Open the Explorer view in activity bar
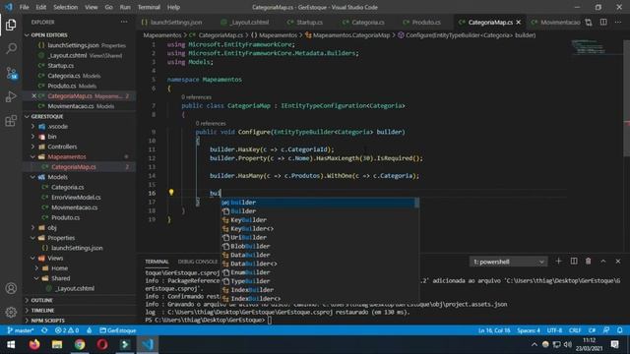630x354 pixels. coord(11,25)
